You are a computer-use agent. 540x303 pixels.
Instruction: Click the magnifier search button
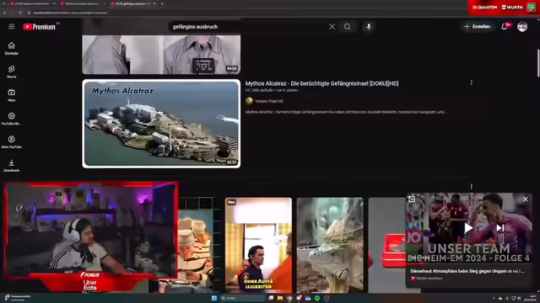click(347, 26)
